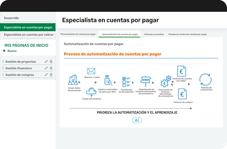Viewport: 227px width, 149px height.
Task: Open the Informes y consultas tab
Action: 154,34
